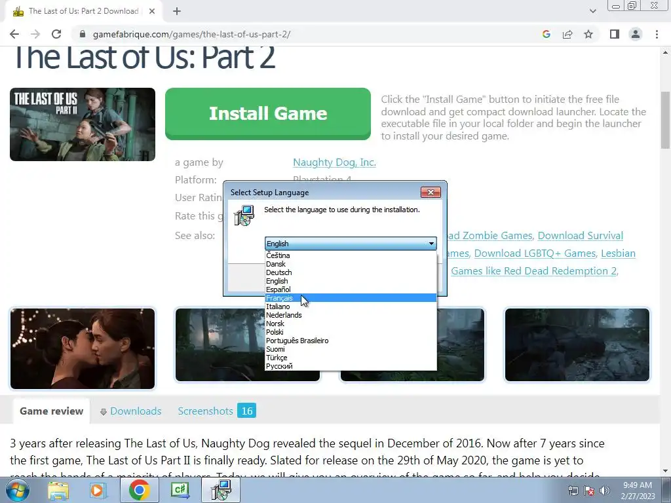Click the Google icon in the address bar
Viewport: 671px width, 503px height.
tap(546, 34)
